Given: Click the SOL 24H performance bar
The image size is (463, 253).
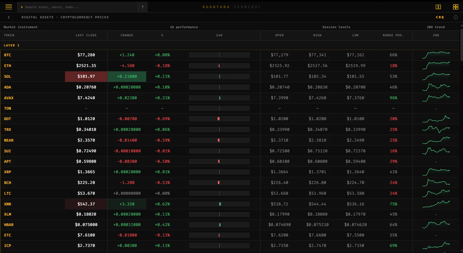Looking at the screenshot, I should click(x=219, y=77).
